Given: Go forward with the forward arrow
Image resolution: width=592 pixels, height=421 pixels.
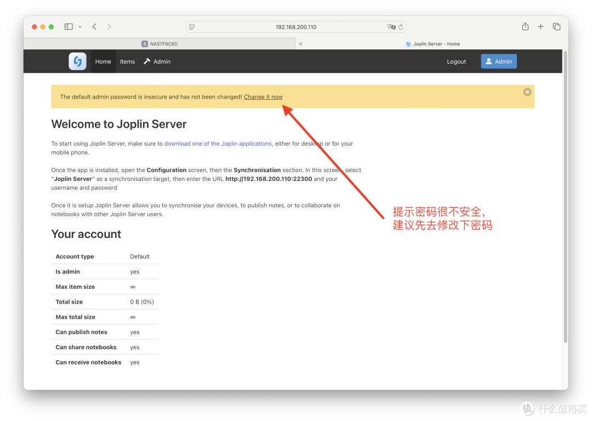Looking at the screenshot, I should [109, 27].
